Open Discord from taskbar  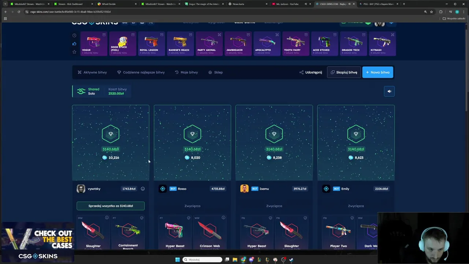[251, 260]
